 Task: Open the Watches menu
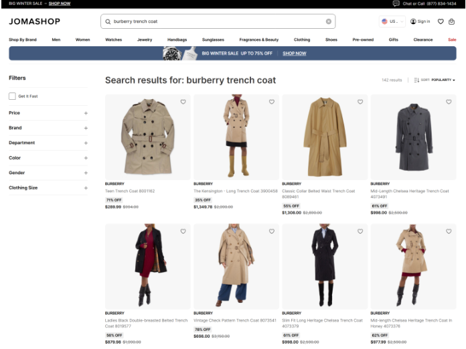tap(114, 40)
